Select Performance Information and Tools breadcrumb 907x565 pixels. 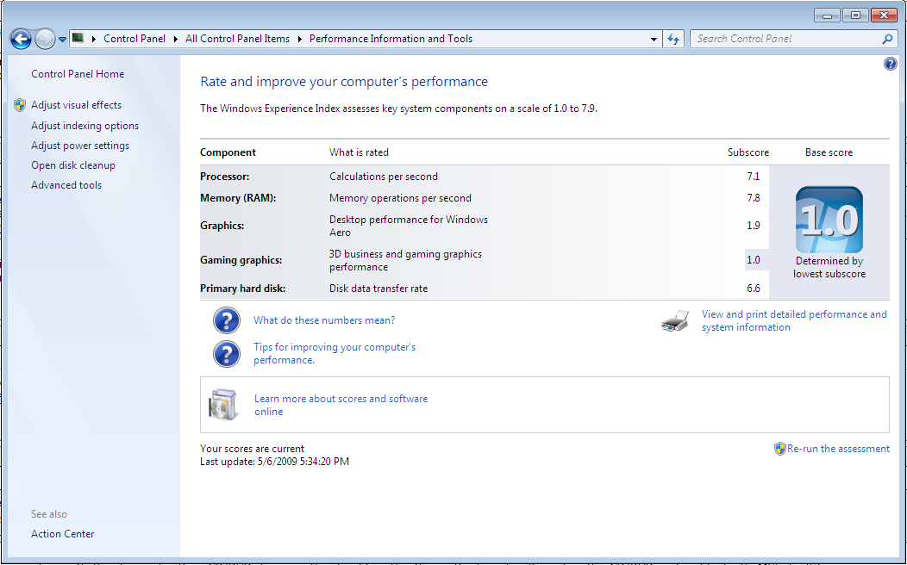click(391, 39)
